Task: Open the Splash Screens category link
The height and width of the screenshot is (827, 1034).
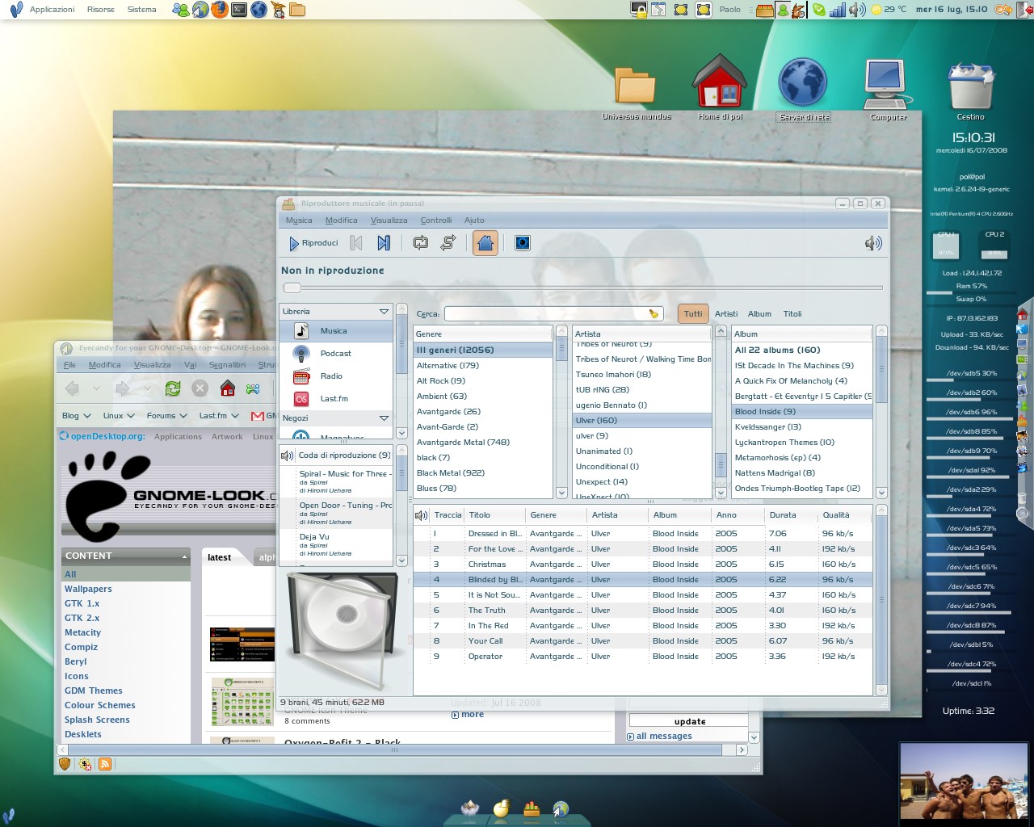Action: [97, 720]
